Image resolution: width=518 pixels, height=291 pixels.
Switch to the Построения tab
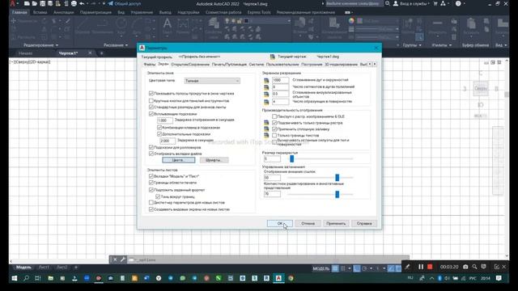[312, 65]
